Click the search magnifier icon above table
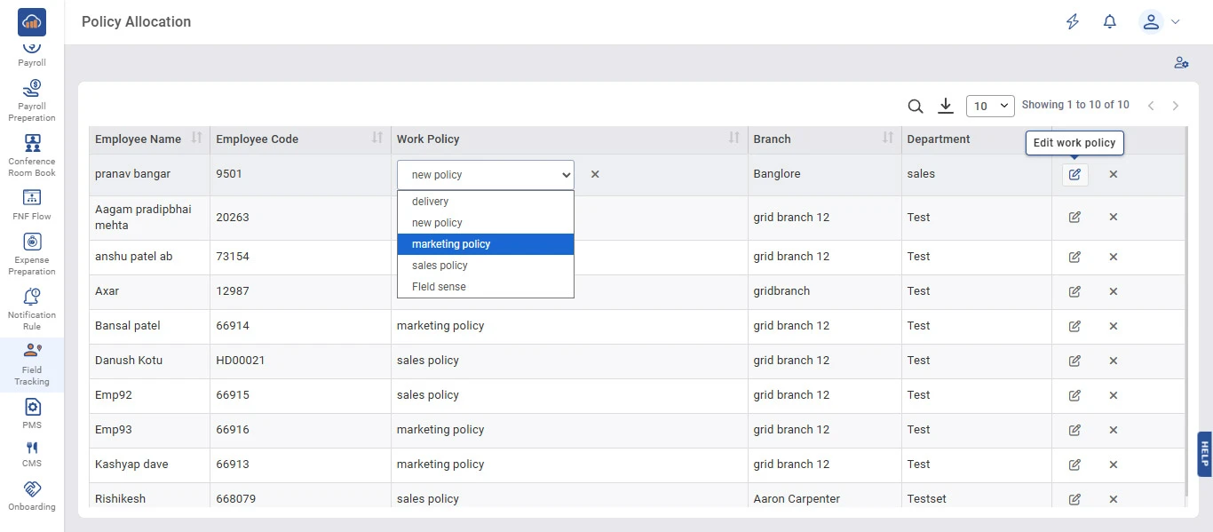1213x532 pixels. click(x=916, y=107)
